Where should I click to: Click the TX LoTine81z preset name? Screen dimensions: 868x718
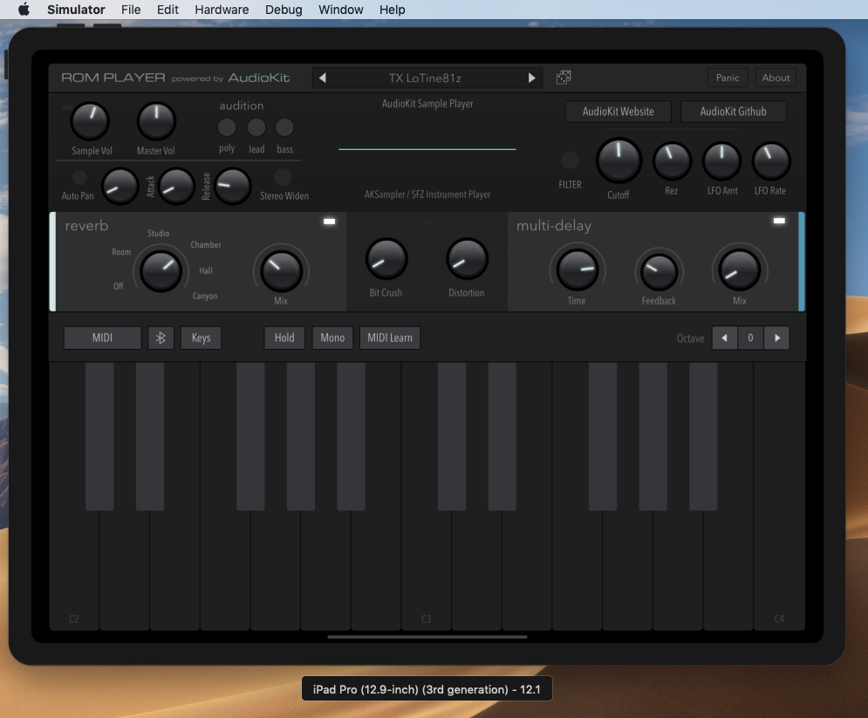click(x=425, y=78)
